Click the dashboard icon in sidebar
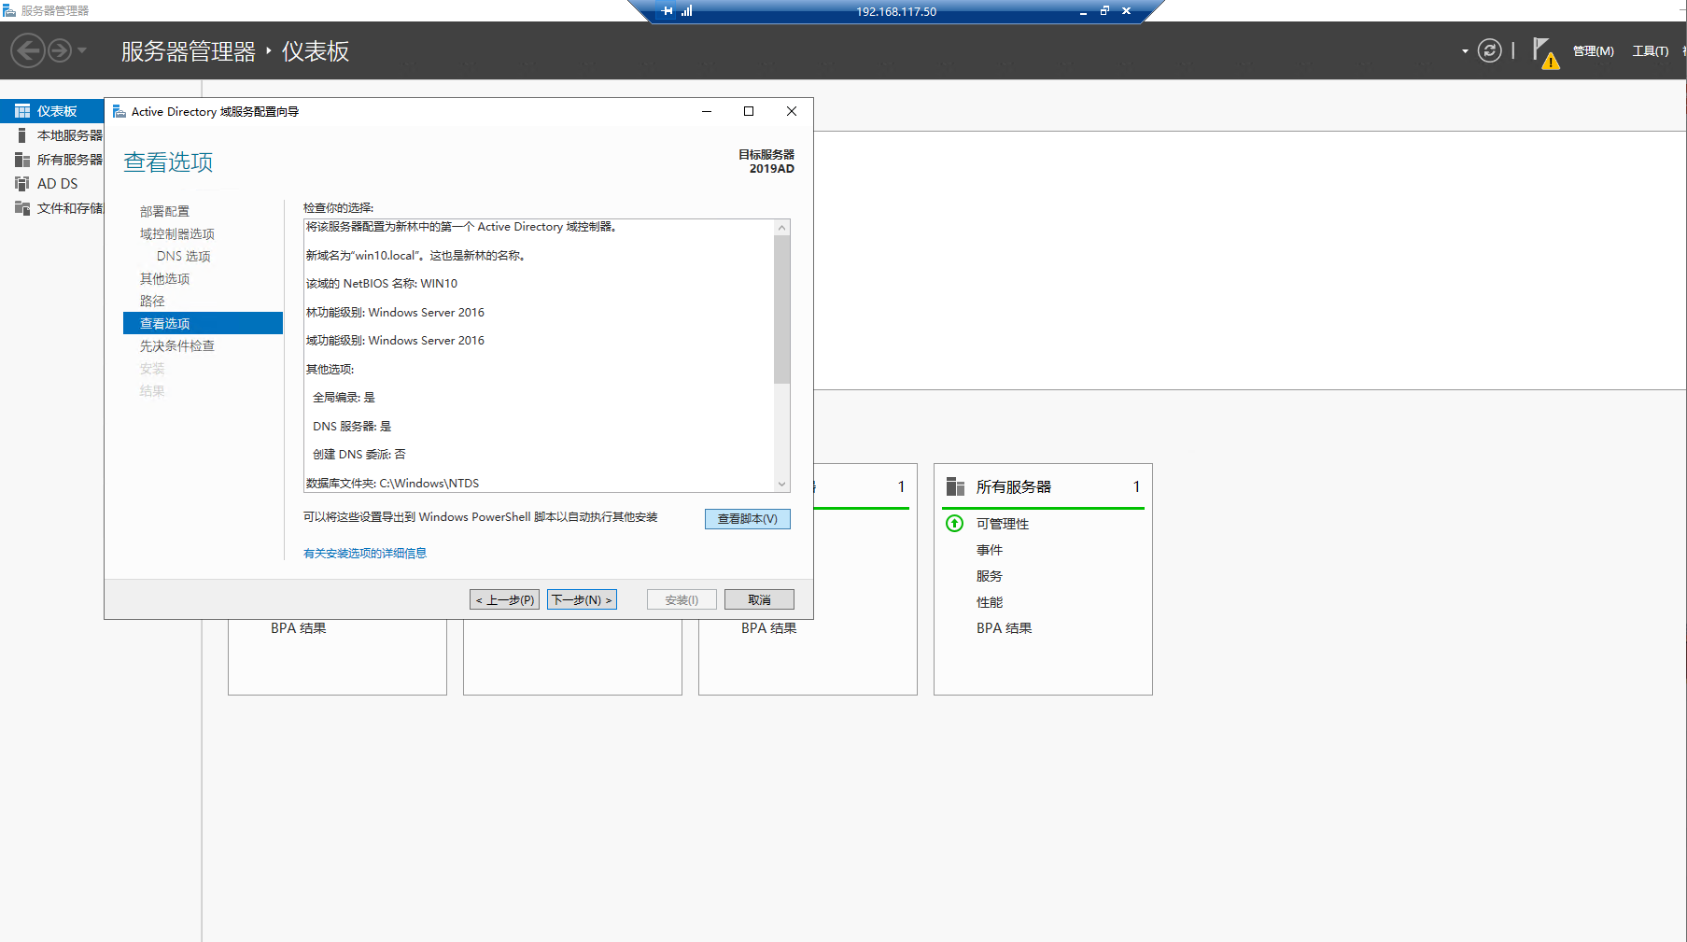Viewport: 1687px width, 942px height. [x=22, y=111]
